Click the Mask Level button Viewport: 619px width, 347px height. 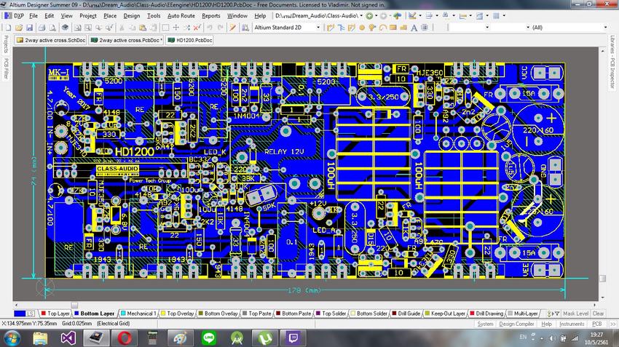(575, 314)
